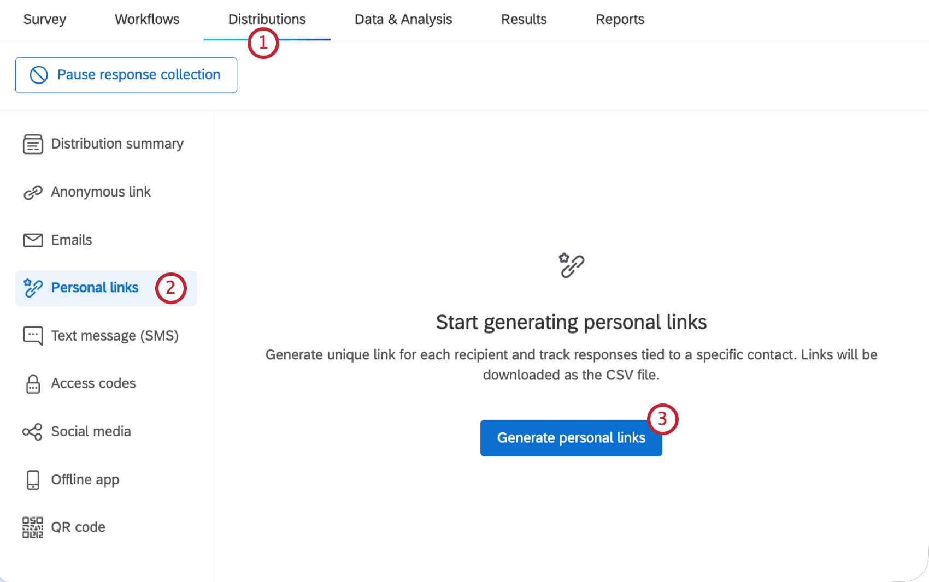Click Generate personal links button
The image size is (929, 582).
pos(571,438)
